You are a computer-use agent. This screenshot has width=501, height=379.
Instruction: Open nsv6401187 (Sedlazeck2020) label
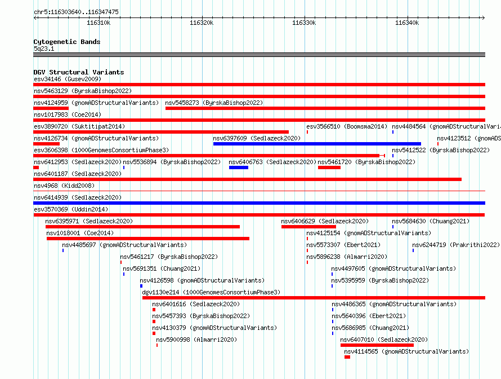click(78, 174)
